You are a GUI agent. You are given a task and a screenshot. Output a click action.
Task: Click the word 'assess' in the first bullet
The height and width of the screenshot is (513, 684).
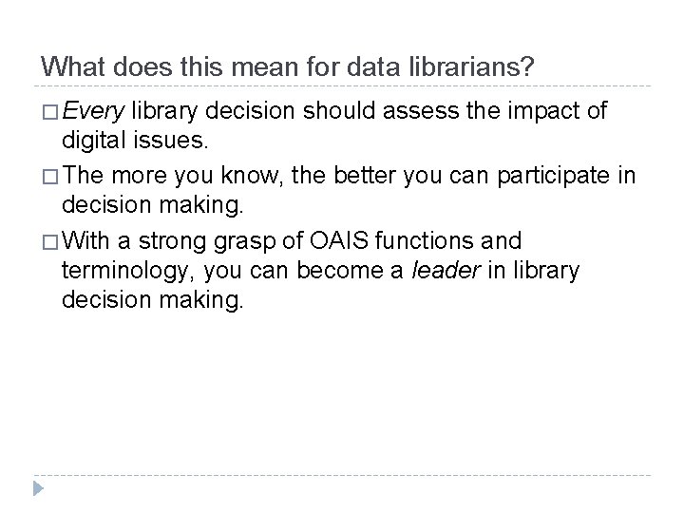[x=421, y=111]
